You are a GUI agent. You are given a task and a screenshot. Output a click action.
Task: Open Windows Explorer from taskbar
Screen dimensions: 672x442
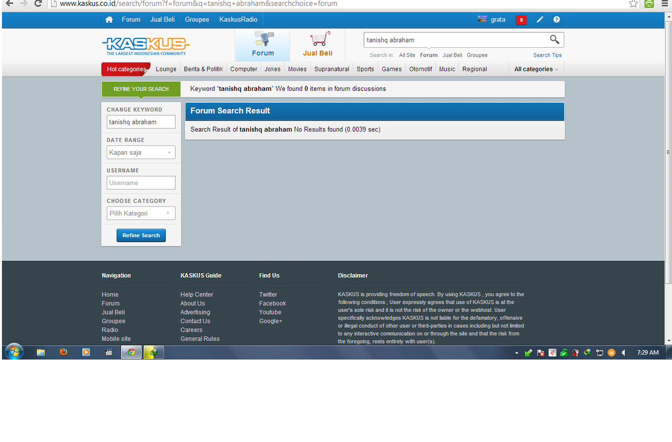click(40, 352)
